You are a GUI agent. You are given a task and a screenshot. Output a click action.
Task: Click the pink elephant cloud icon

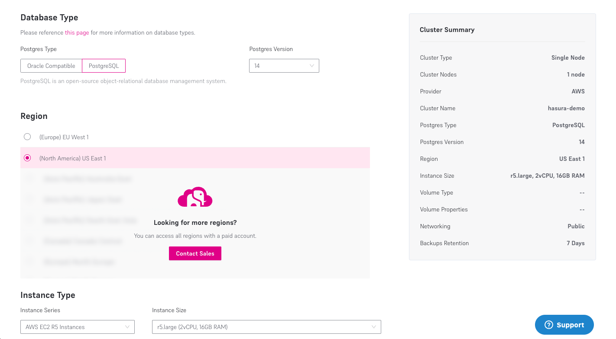pyautogui.click(x=195, y=197)
